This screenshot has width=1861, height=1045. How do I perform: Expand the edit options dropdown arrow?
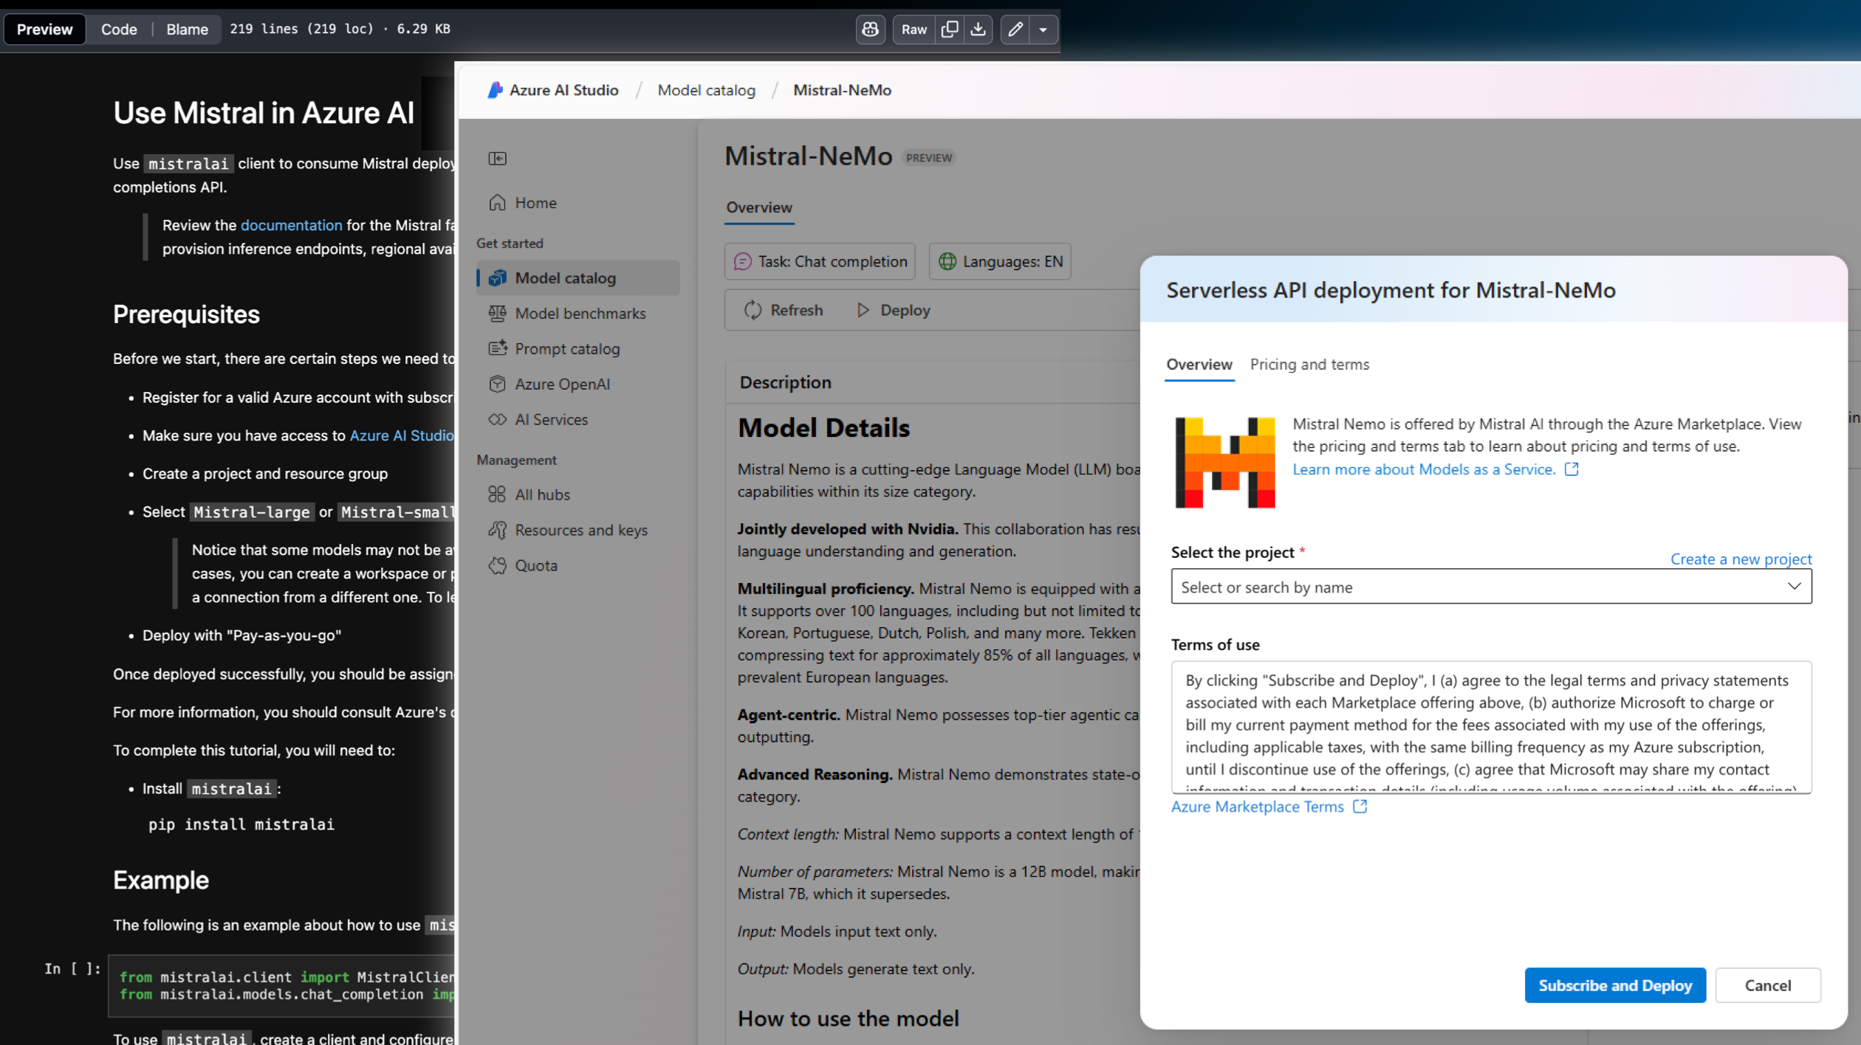[x=1043, y=30]
